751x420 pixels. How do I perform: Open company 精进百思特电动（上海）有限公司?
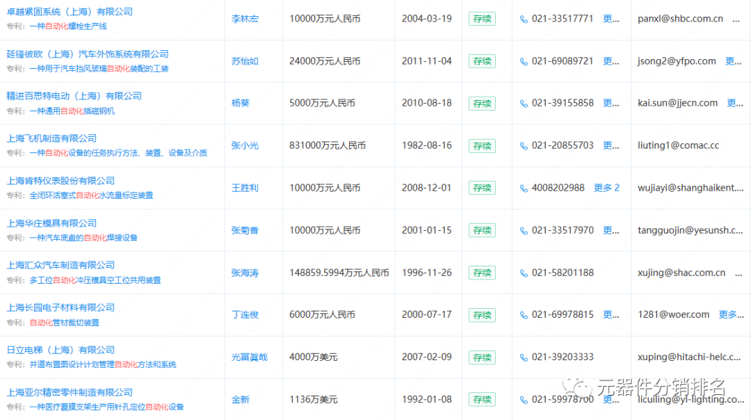[x=74, y=96]
